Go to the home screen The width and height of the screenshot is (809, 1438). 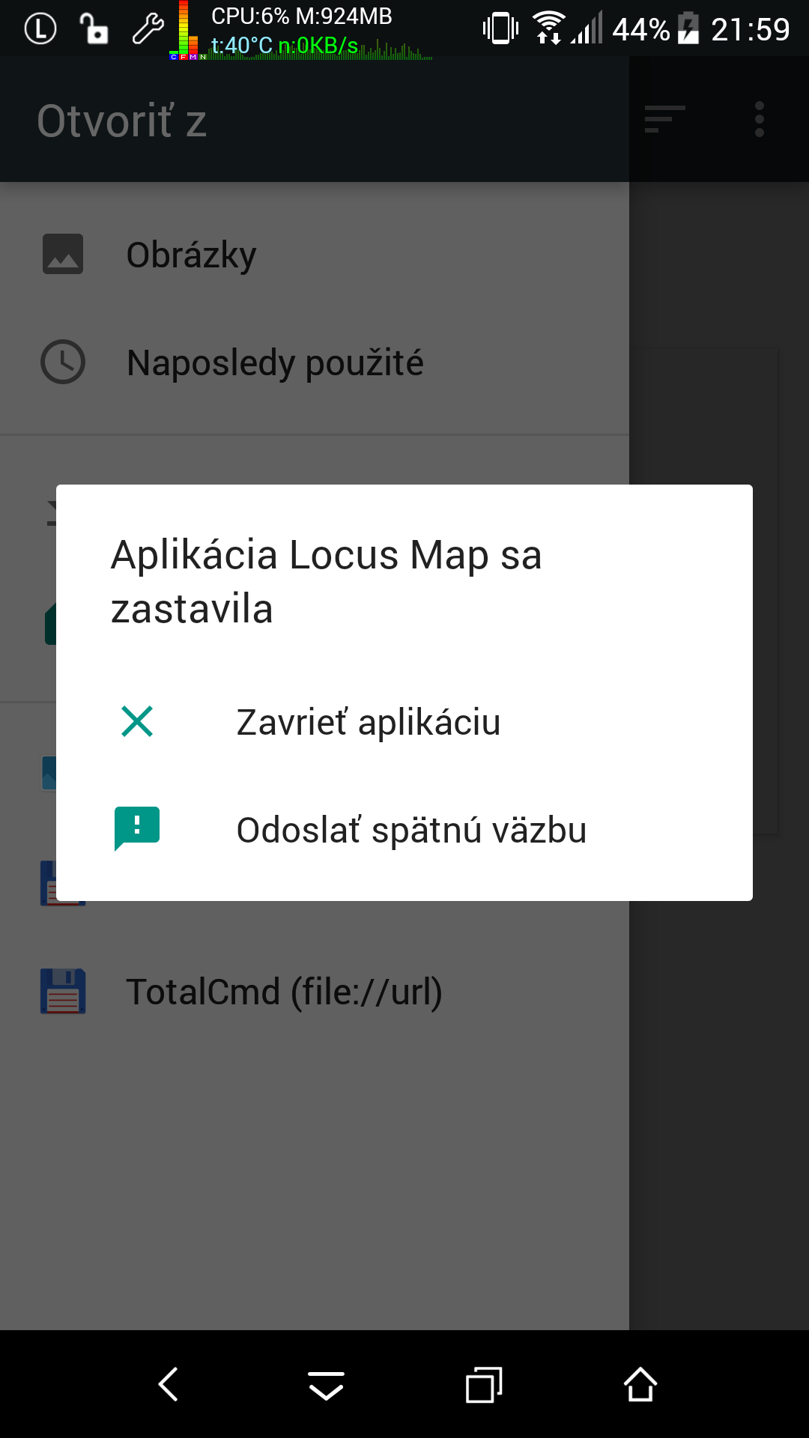coord(640,1384)
